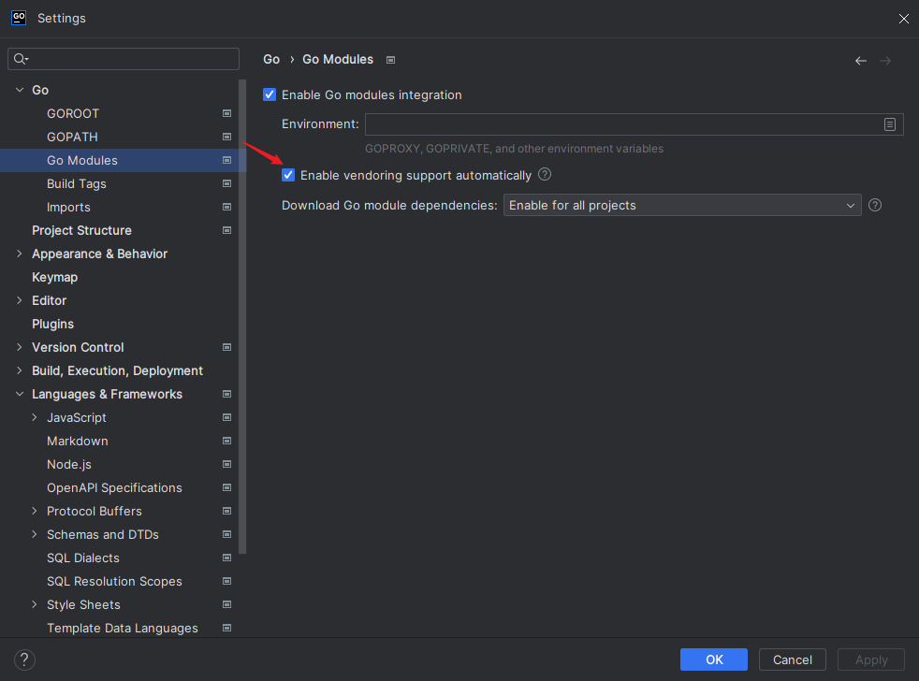The image size is (919, 681).
Task: Click project-level settings icon beside Go Modules header
Action: (x=391, y=60)
